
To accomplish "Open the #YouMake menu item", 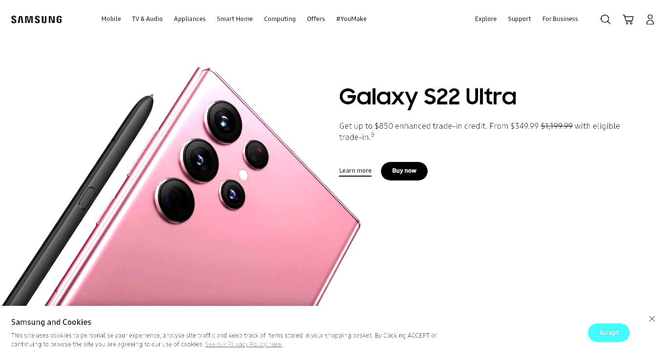I will point(351,19).
